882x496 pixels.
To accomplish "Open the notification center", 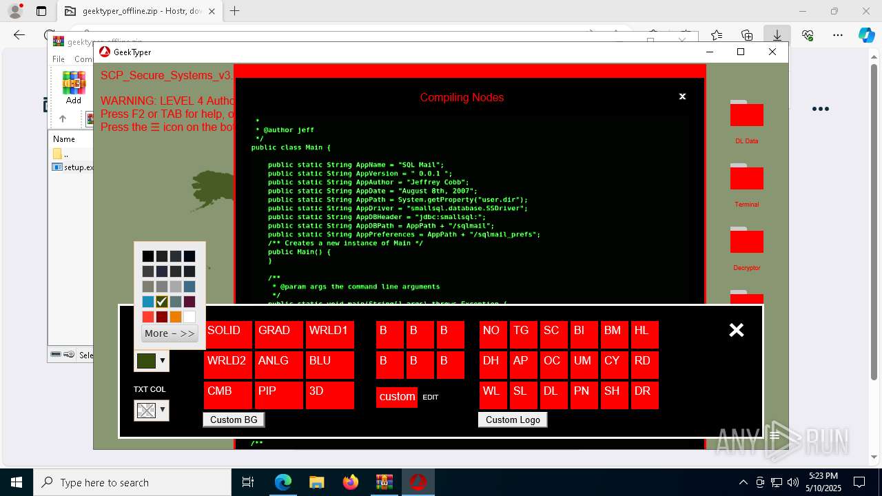I will tap(859, 482).
